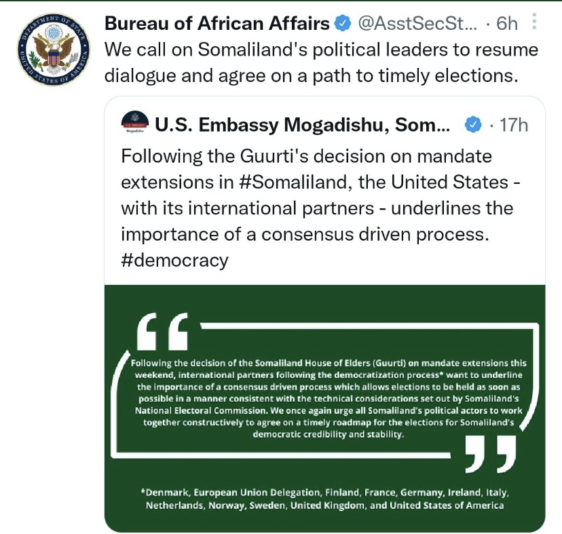Image resolution: width=562 pixels, height=534 pixels.
Task: Open the tweet's three-dot more options menu
Action: click(x=534, y=22)
